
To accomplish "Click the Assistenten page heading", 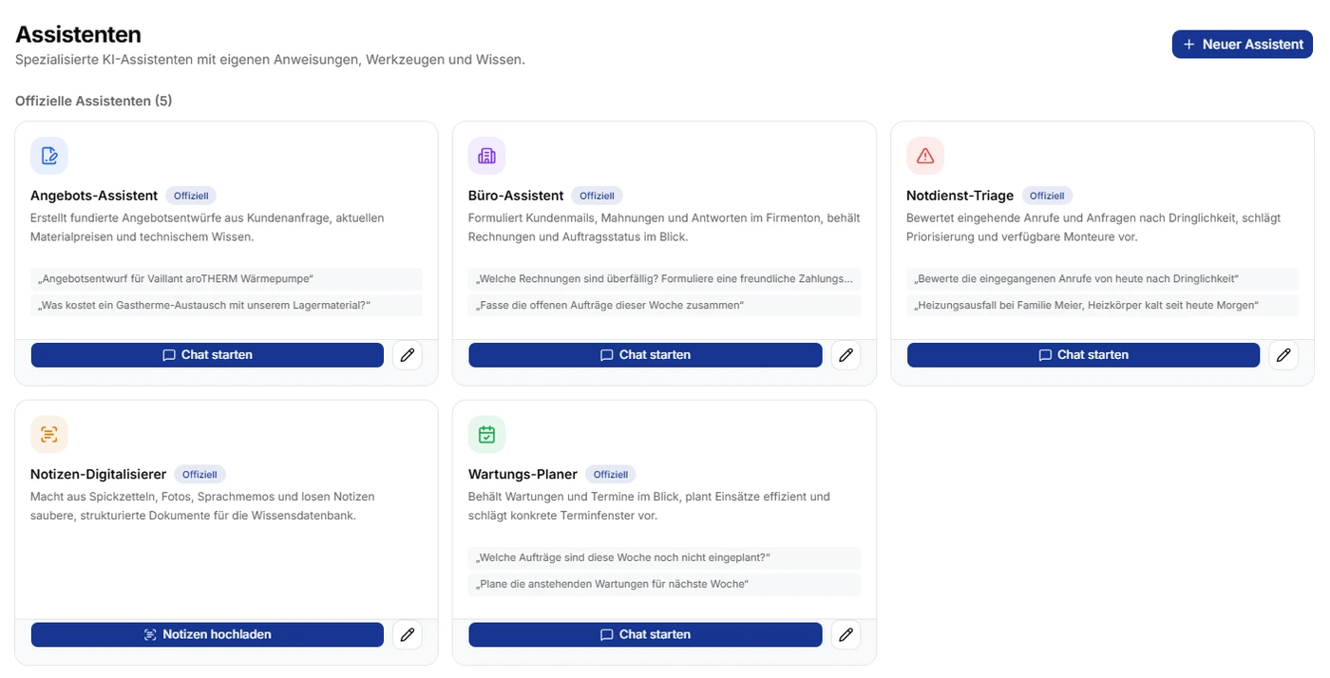I will coord(78,34).
